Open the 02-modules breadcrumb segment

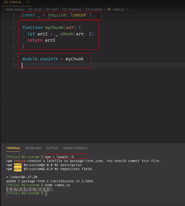click(72, 9)
